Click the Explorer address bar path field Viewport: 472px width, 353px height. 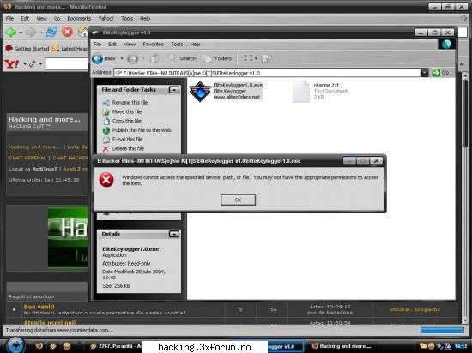[267, 73]
